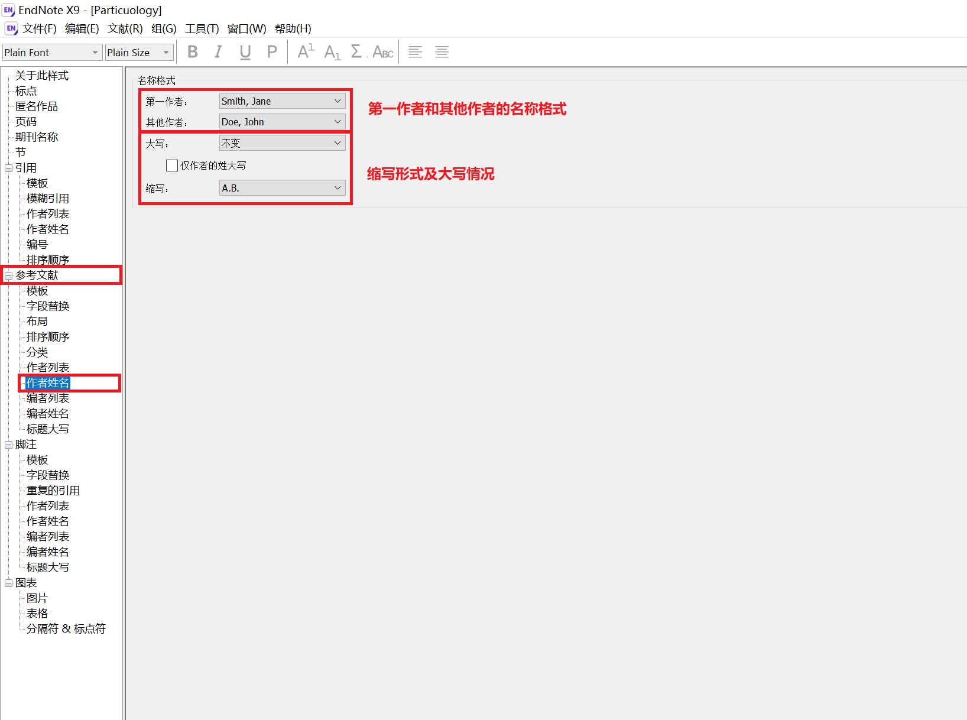Select 图片 under 图表
This screenshot has width=967, height=720.
coord(37,598)
